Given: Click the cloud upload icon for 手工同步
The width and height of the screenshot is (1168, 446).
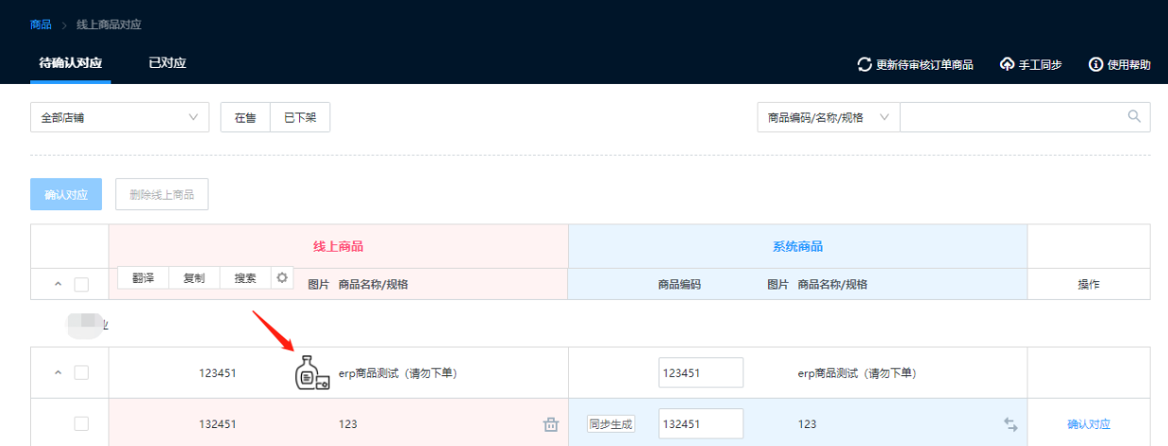Looking at the screenshot, I should click(x=1007, y=64).
